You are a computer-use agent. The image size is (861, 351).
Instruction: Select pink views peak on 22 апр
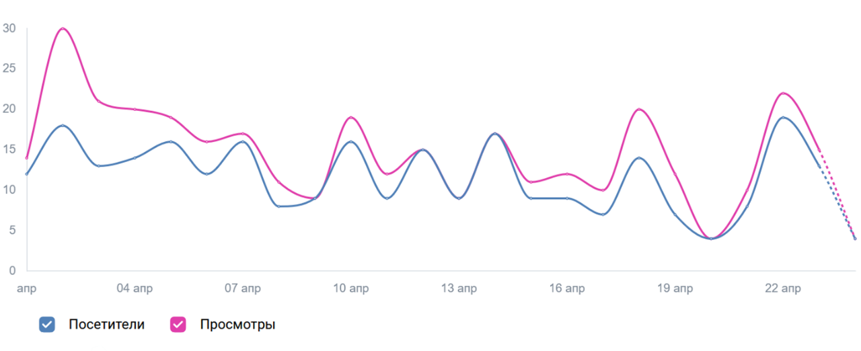784,93
